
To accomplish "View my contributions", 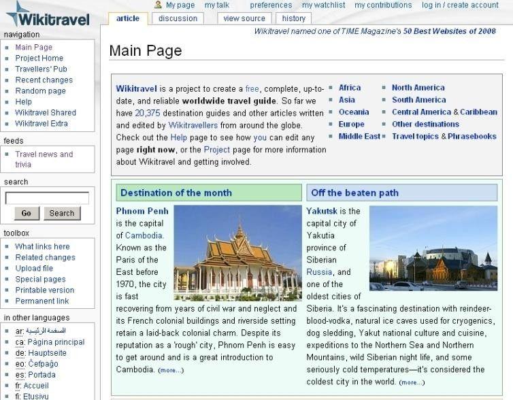I will pyautogui.click(x=383, y=5).
